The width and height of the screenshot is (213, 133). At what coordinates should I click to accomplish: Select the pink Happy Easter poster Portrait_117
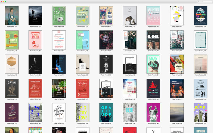click(x=35, y=40)
